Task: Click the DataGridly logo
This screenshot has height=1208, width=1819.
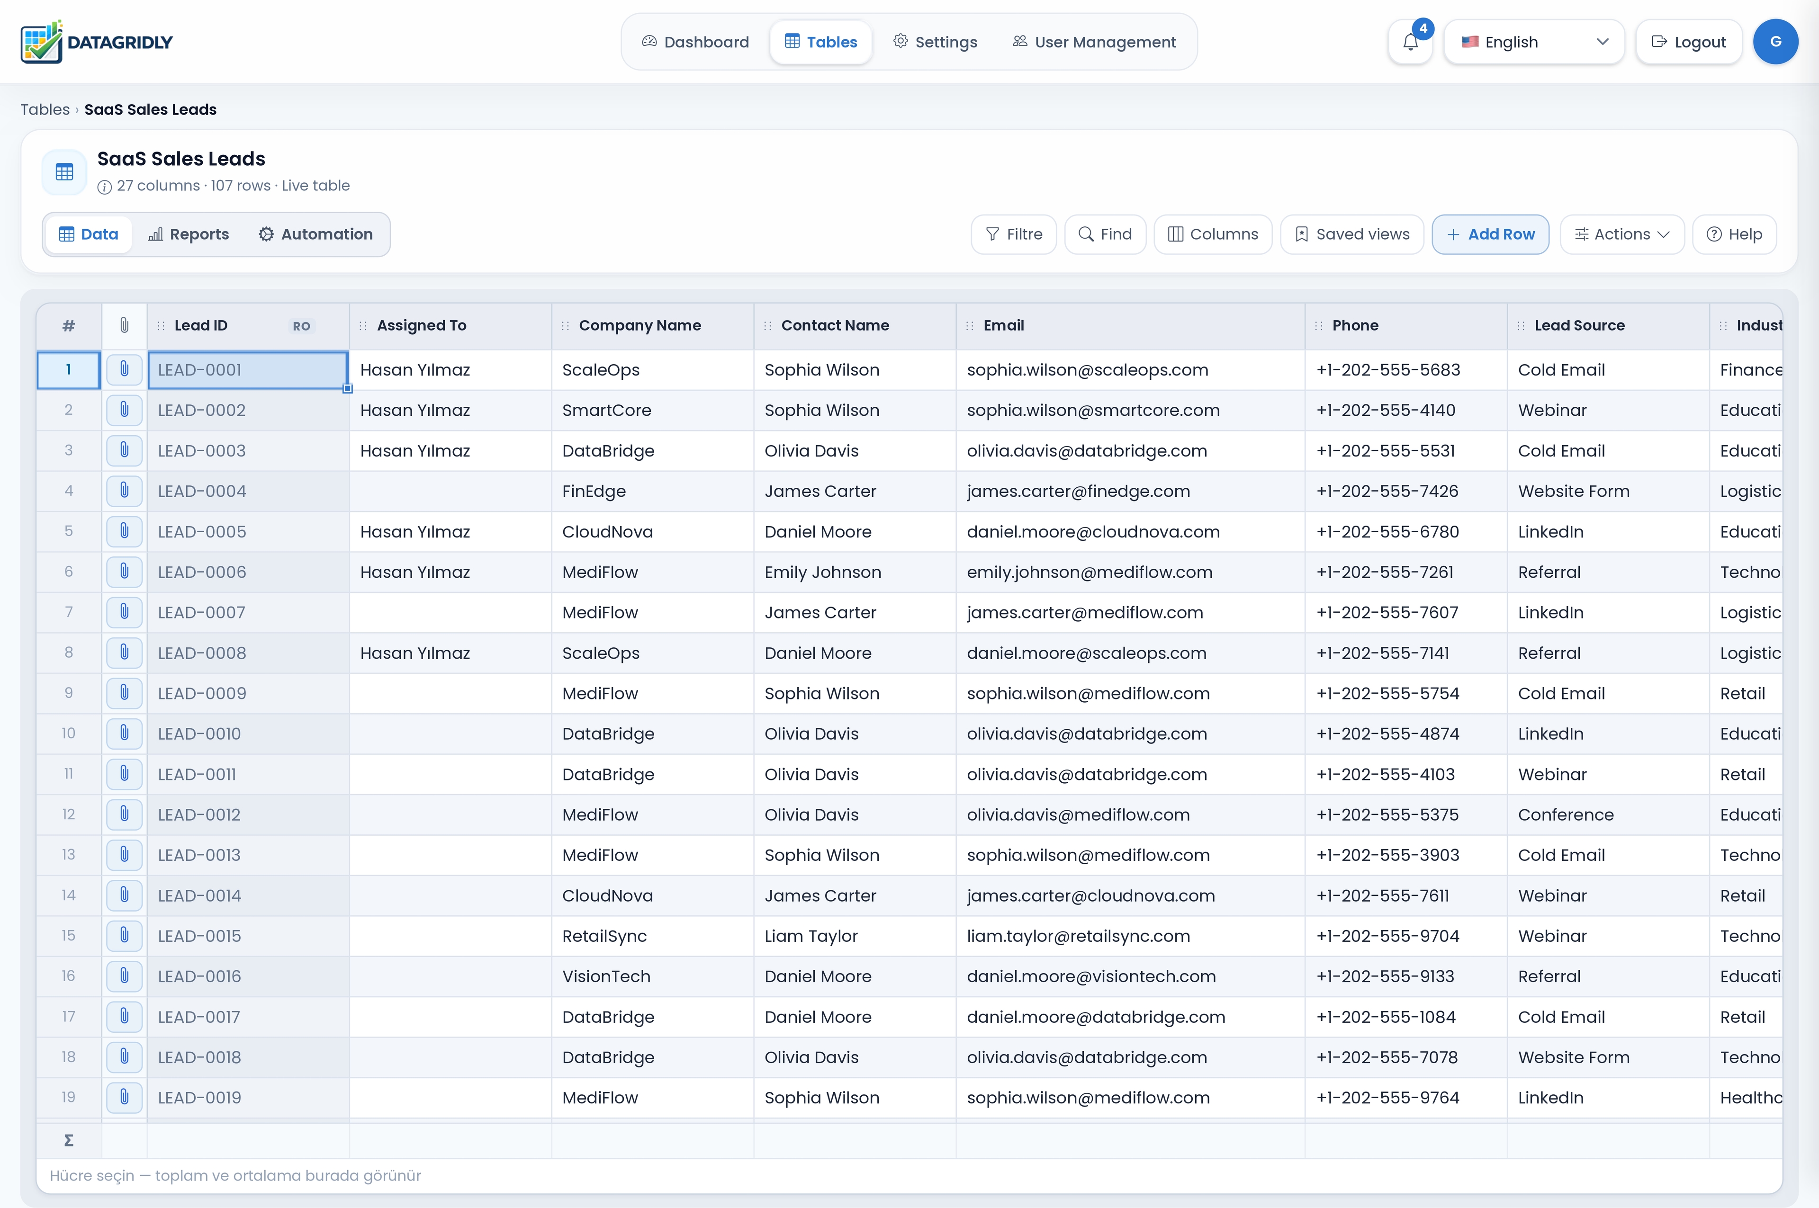Action: click(97, 42)
